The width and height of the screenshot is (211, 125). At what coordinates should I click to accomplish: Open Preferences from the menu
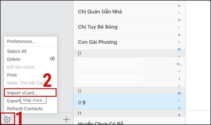(21, 41)
